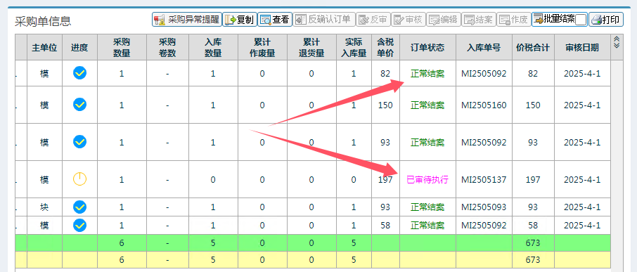The width and height of the screenshot is (637, 272).
Task: Click the 复制 copy button
Action: 240,20
